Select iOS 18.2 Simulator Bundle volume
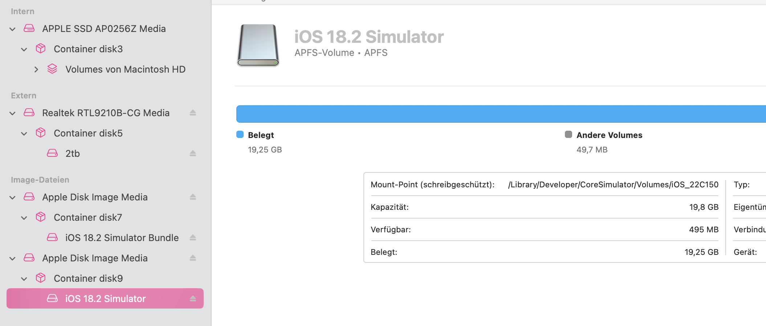This screenshot has width=766, height=326. (x=122, y=238)
